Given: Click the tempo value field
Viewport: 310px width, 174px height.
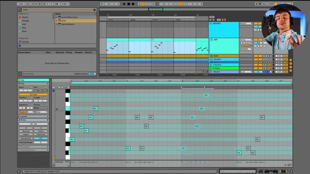Looking at the screenshot, I should (x=34, y=4).
